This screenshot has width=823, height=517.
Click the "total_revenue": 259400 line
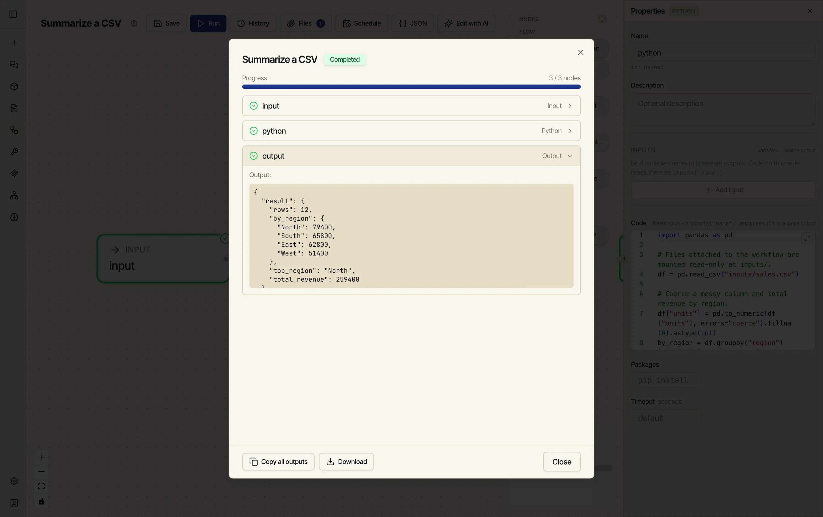pyautogui.click(x=314, y=279)
